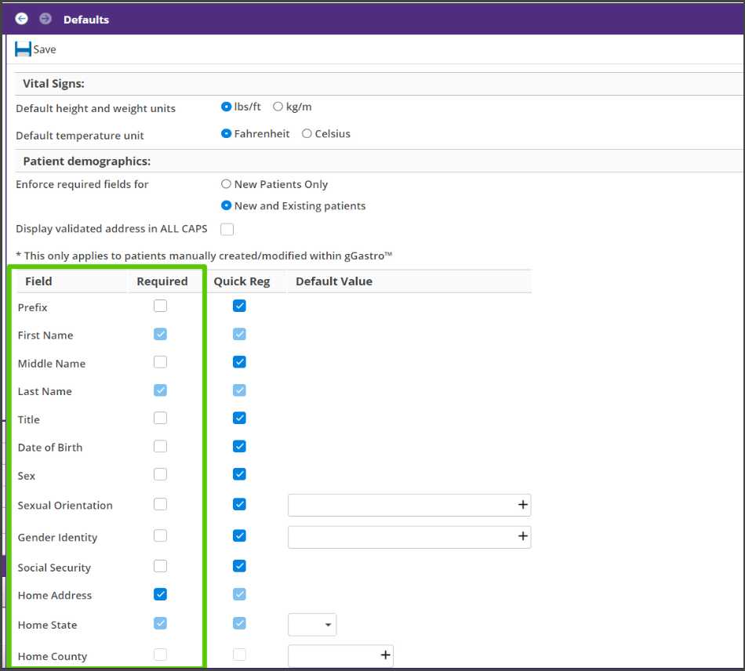Toggle Quick Reg checkbox for Last Name

click(239, 390)
